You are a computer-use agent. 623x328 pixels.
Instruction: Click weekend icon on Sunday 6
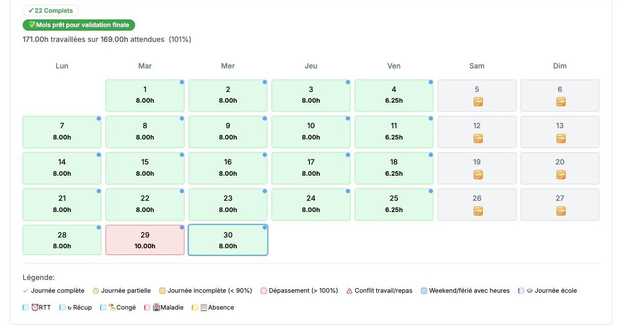[x=561, y=102]
